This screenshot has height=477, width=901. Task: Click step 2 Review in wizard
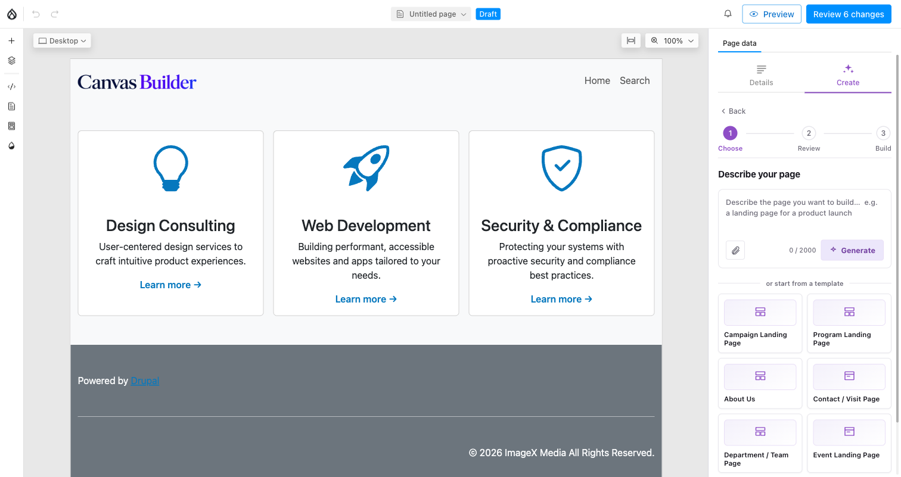point(809,139)
